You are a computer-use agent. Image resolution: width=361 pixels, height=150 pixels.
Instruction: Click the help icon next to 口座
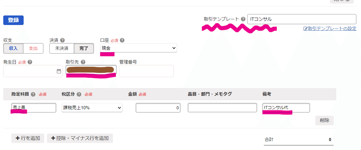pyautogui.click(x=122, y=40)
